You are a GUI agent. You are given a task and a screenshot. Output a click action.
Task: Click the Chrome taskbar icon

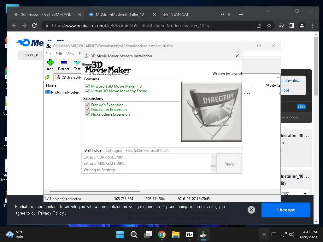(162, 234)
